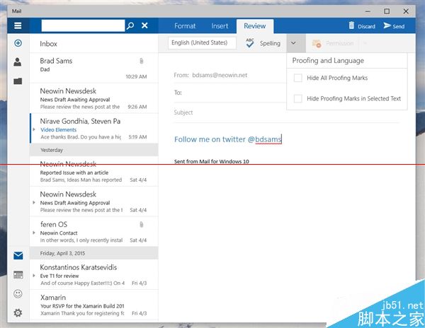This screenshot has height=328, width=425.
Task: Select the Review tab
Action: click(255, 26)
